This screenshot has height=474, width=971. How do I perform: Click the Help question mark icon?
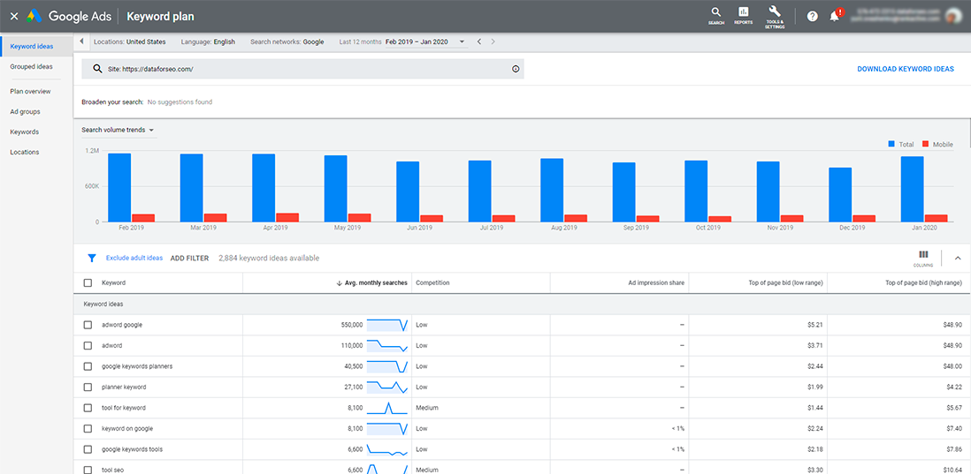[x=813, y=16]
